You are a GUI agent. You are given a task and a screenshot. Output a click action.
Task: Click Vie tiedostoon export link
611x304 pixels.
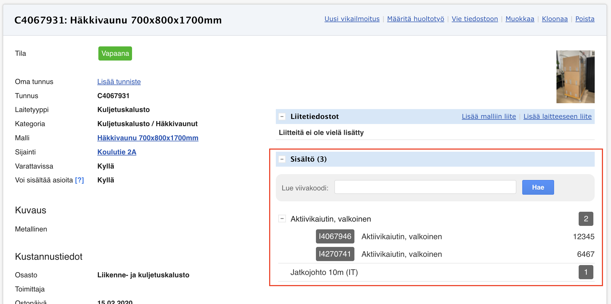point(475,19)
